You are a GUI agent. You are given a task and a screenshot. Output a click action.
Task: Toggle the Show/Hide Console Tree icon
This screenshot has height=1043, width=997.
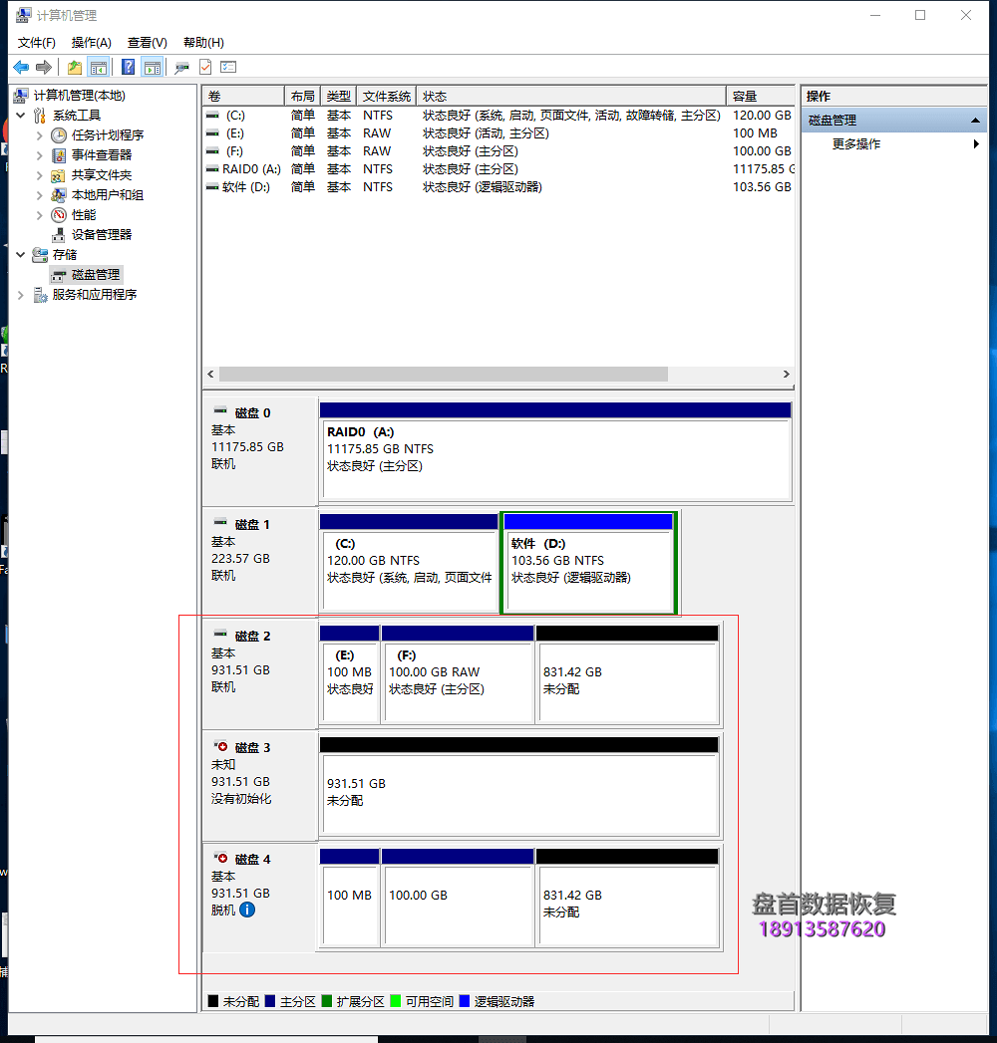coord(99,67)
